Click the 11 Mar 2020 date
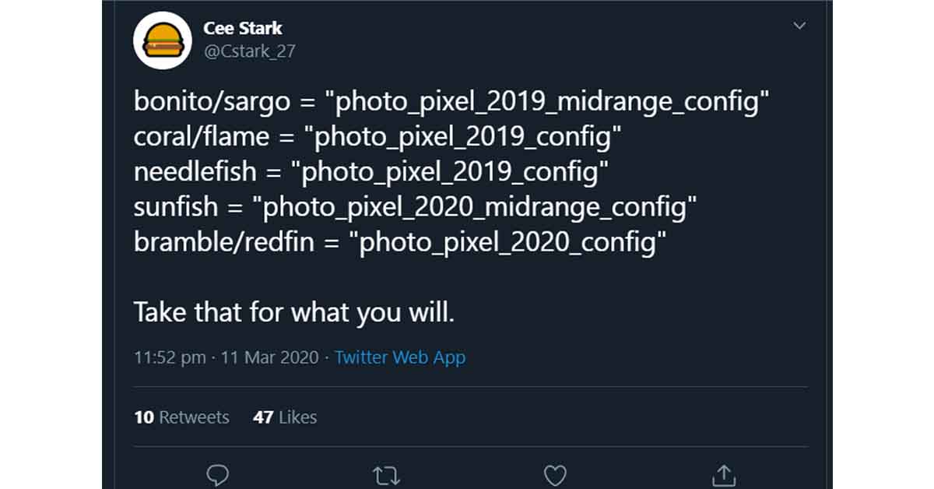934x489 pixels. (x=269, y=357)
